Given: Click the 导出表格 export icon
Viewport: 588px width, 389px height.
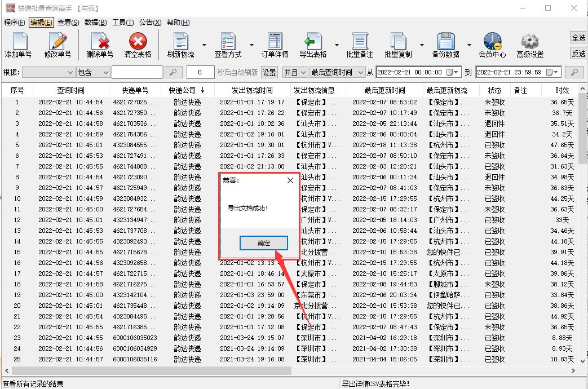Looking at the screenshot, I should tap(313, 45).
